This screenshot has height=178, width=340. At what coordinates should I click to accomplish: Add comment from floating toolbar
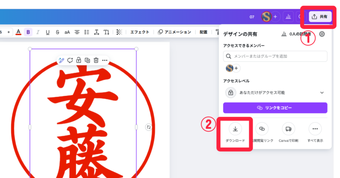coord(70,60)
